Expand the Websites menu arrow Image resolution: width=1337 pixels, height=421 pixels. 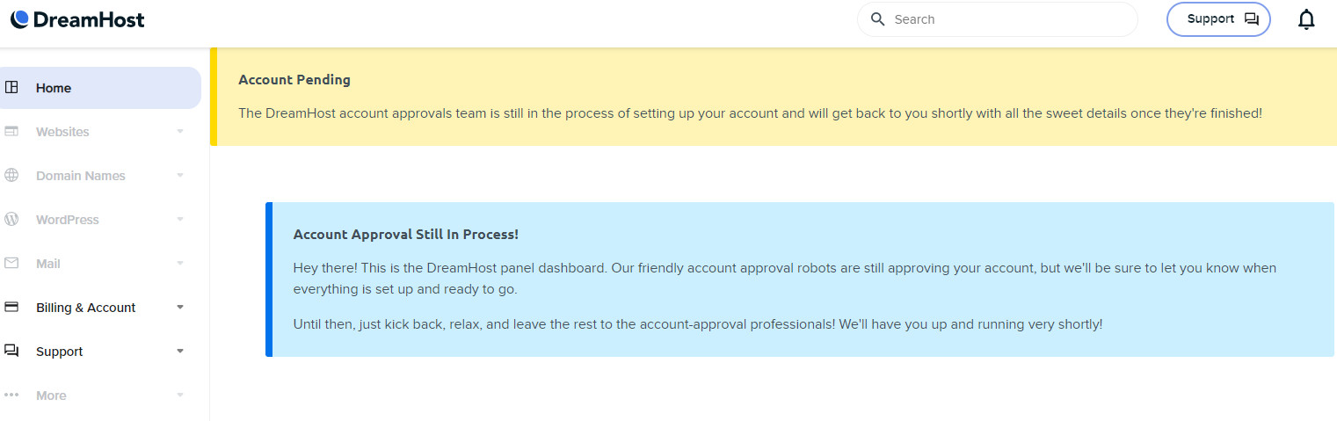[x=180, y=132]
